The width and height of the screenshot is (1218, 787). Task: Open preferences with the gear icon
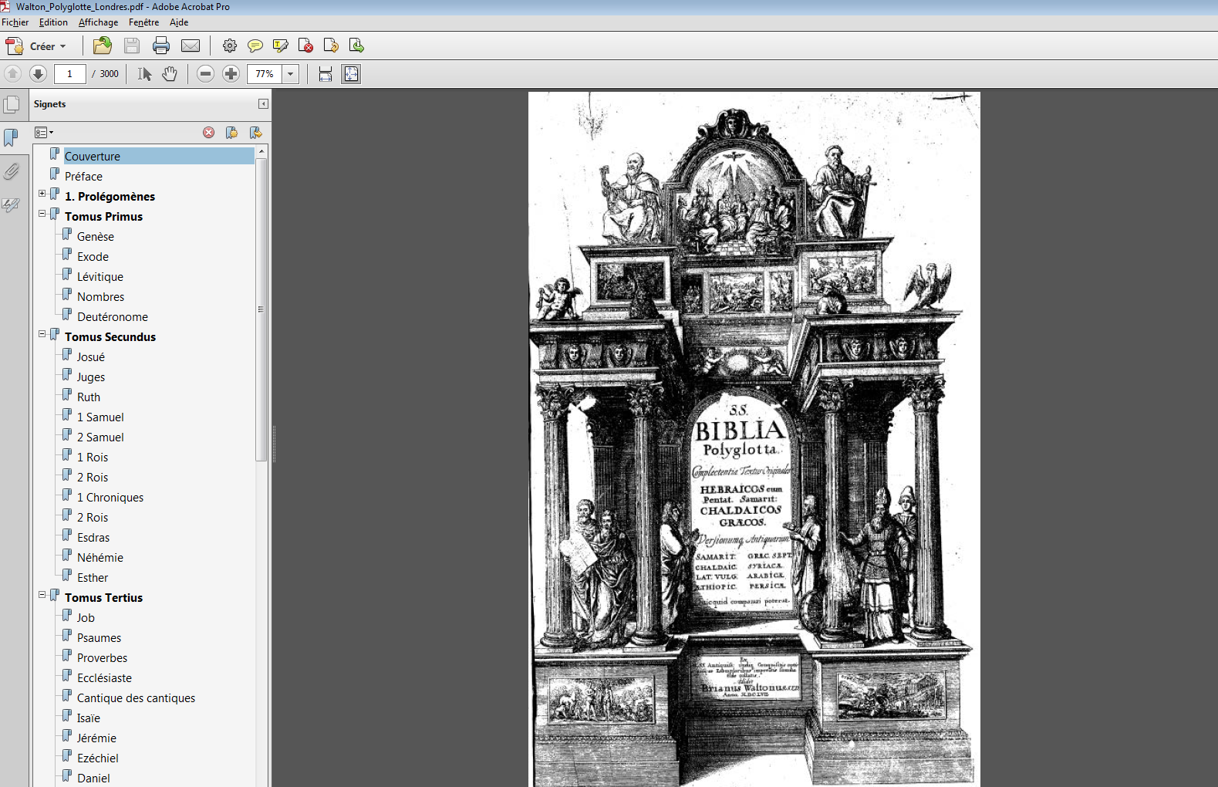[x=230, y=46]
